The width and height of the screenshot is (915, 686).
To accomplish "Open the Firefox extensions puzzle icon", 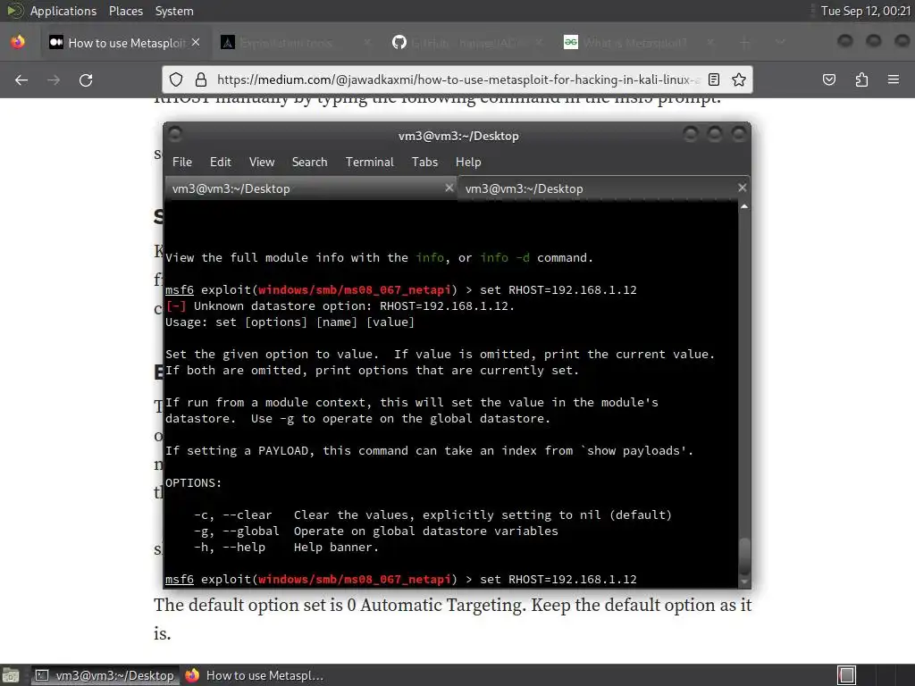I will pos(861,79).
